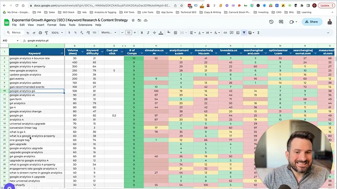Viewport: 337px width, 189px height.
Task: Open Keyword column filter dropdown
Action: (62, 53)
